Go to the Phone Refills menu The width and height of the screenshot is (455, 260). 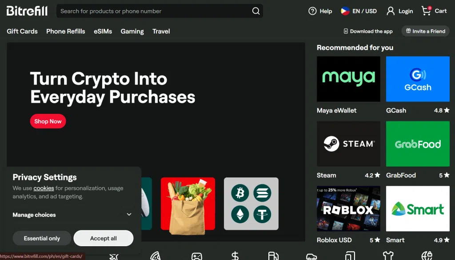[66, 32]
